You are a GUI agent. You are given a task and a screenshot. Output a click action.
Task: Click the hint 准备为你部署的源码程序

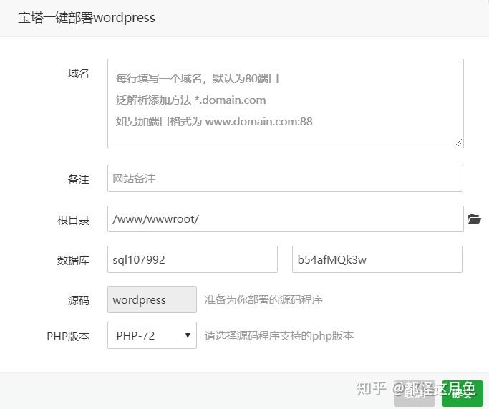point(263,300)
